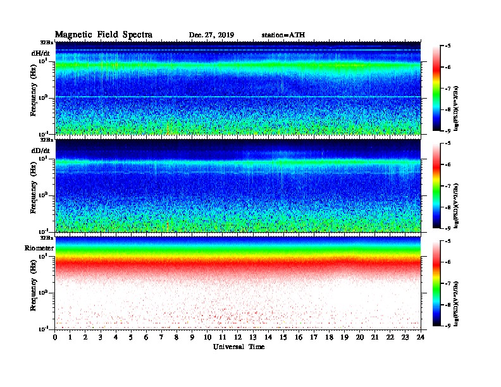Click hour '16' on the time axis
The height and width of the screenshot is (387, 501).
[x=299, y=337]
